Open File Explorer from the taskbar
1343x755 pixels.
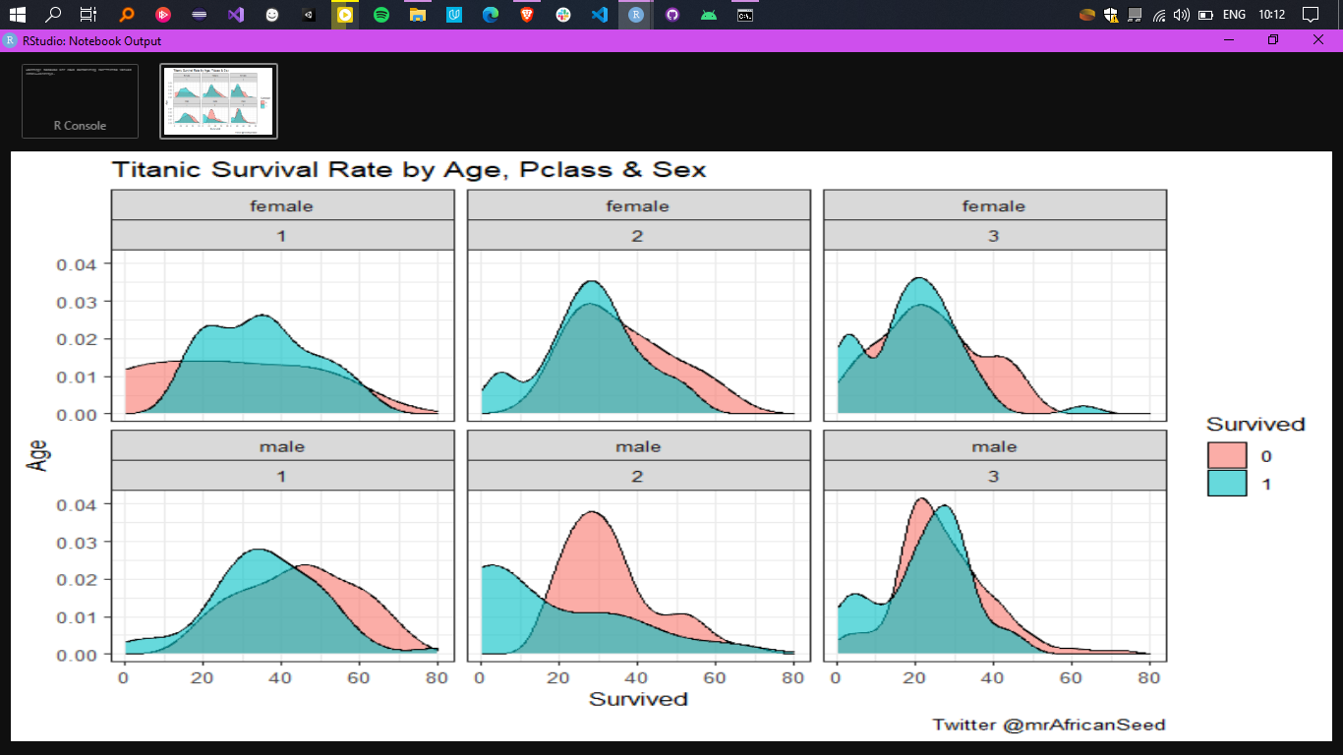tap(418, 14)
